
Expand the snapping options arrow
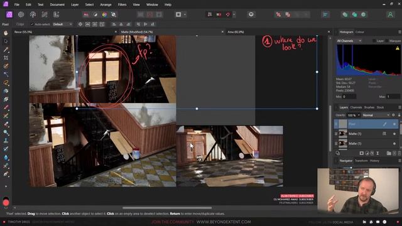point(234,14)
